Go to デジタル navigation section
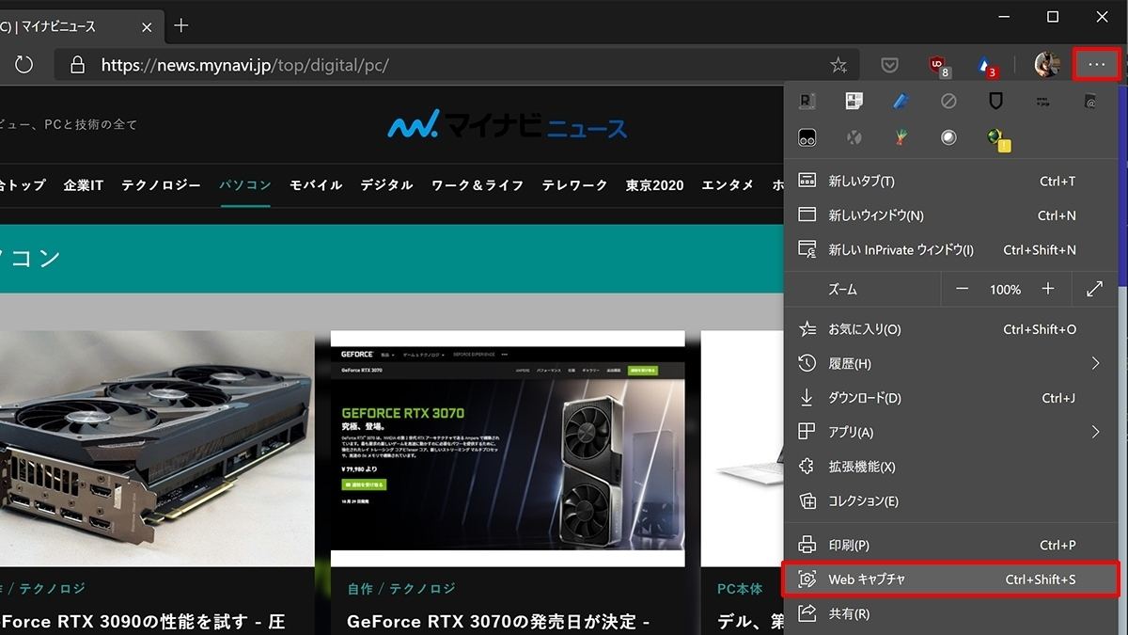The width and height of the screenshot is (1128, 635). point(386,185)
